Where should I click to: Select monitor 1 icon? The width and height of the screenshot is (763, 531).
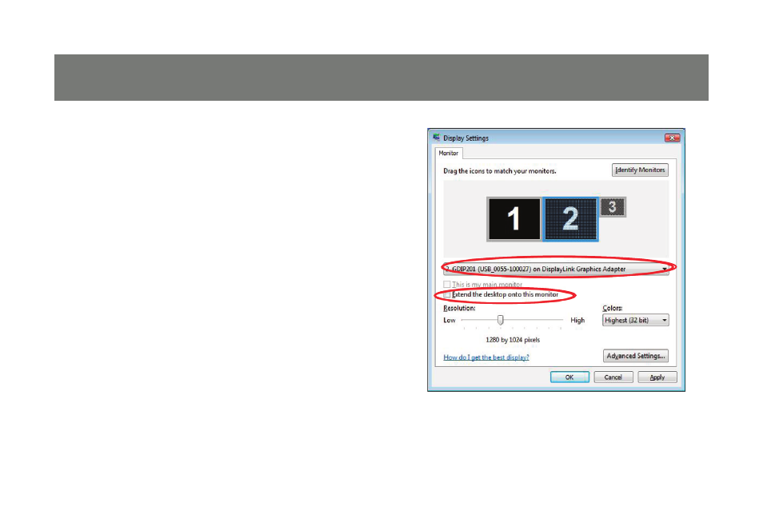pyautogui.click(x=513, y=219)
